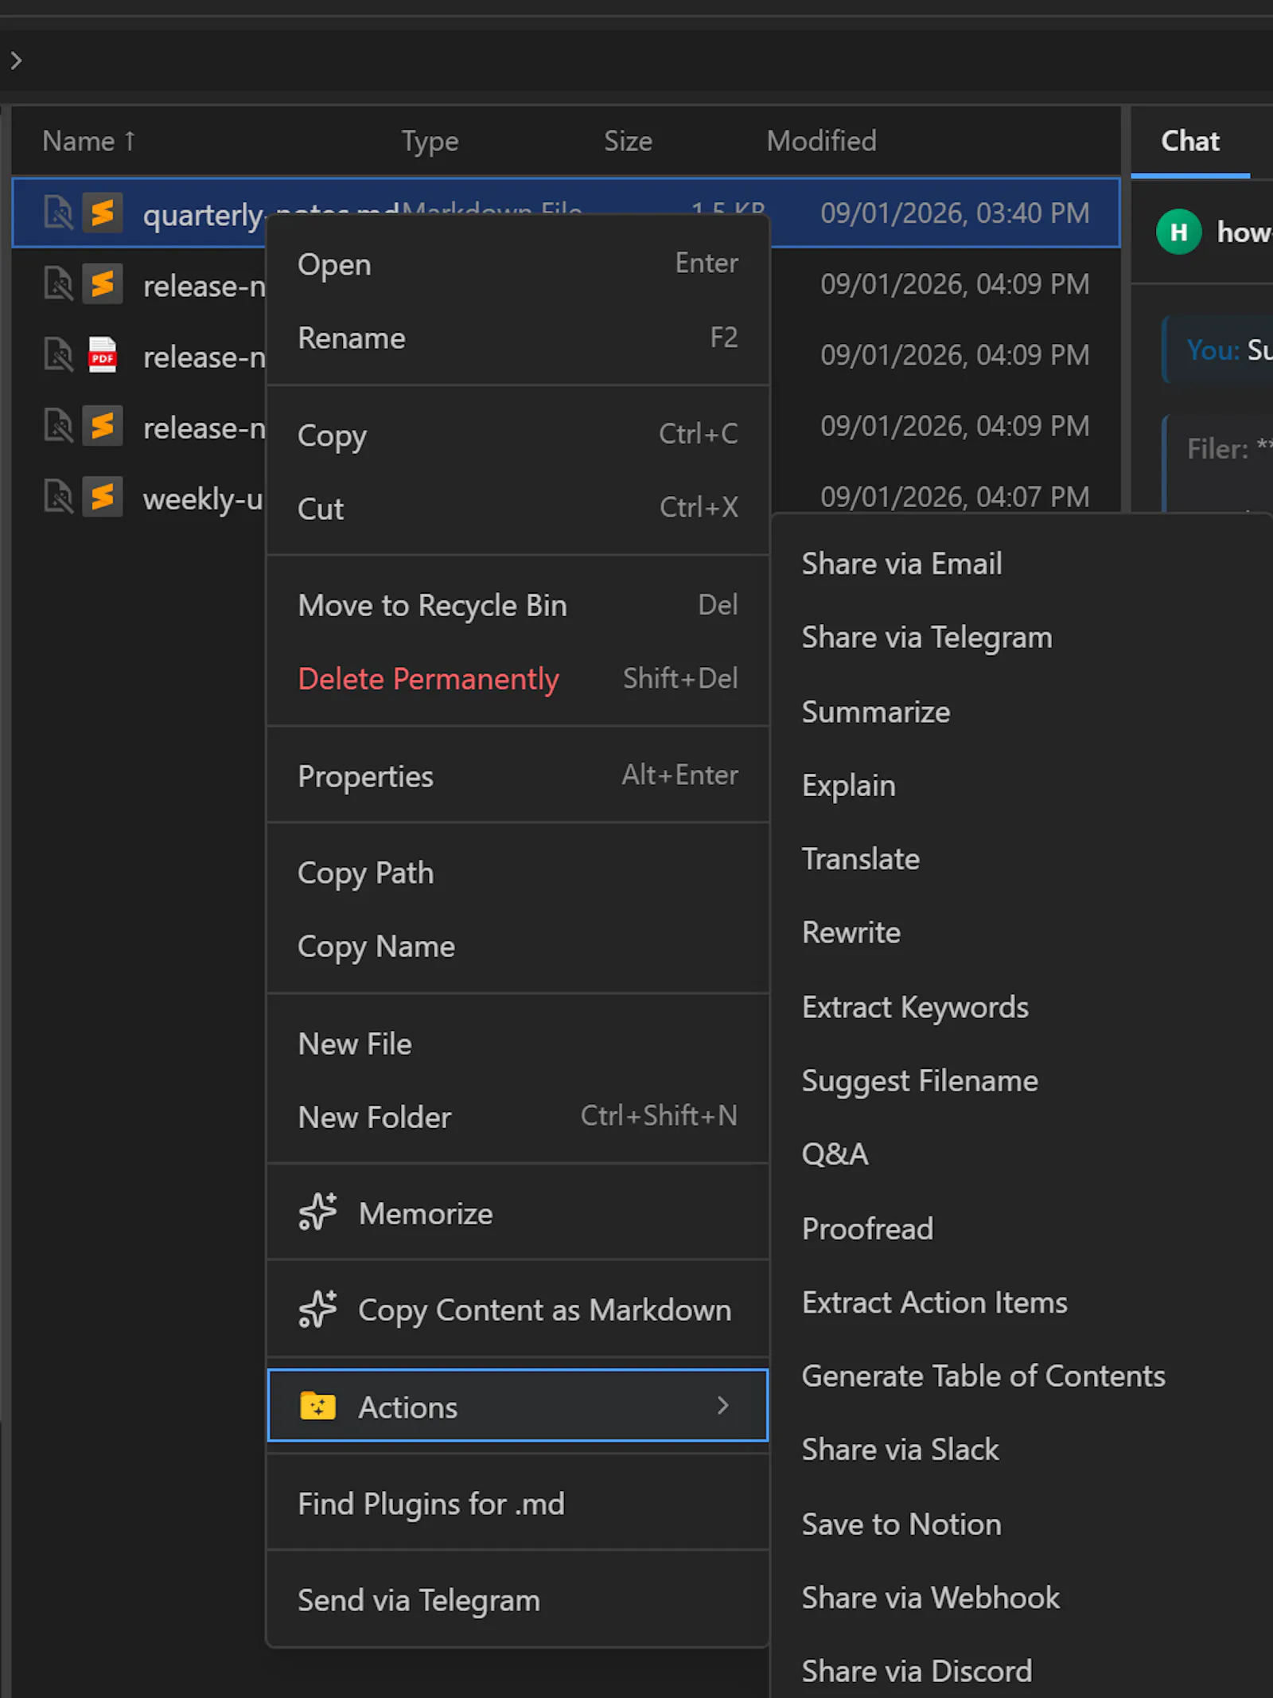
Task: Click the sparkle icon next to Copy Content as Markdown
Action: tap(318, 1309)
